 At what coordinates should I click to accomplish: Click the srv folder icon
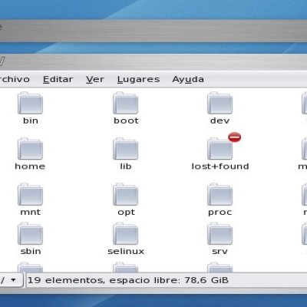pyautogui.click(x=220, y=233)
